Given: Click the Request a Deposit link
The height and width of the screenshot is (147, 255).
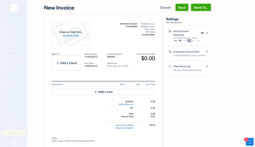Looking at the screenshot, I should [124, 128].
